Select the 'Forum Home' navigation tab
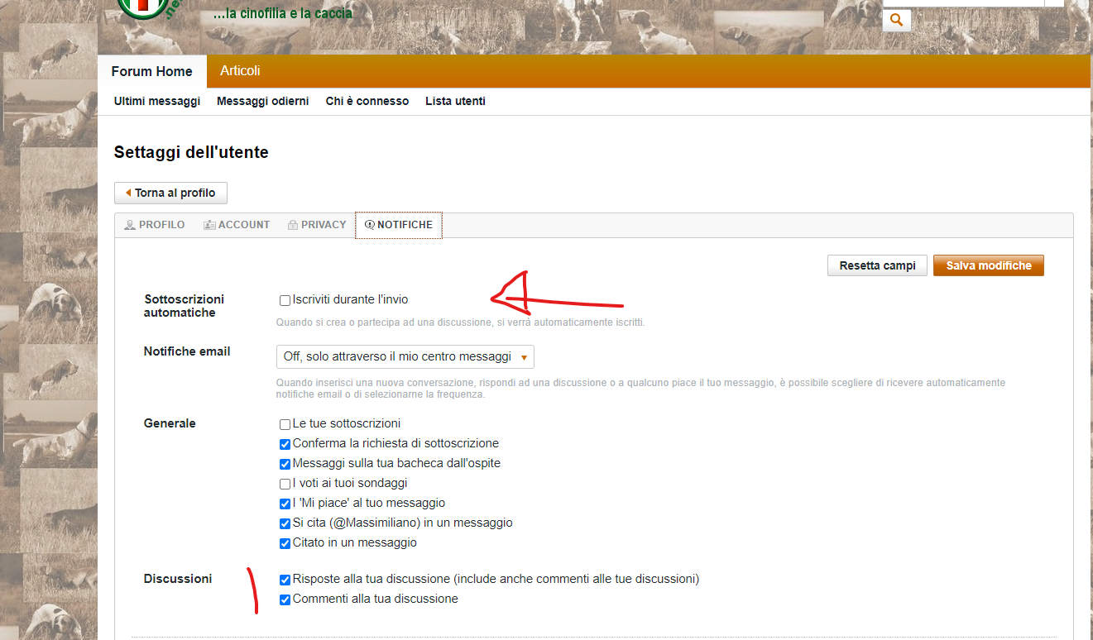Viewport: 1093px width, 640px height. point(152,72)
